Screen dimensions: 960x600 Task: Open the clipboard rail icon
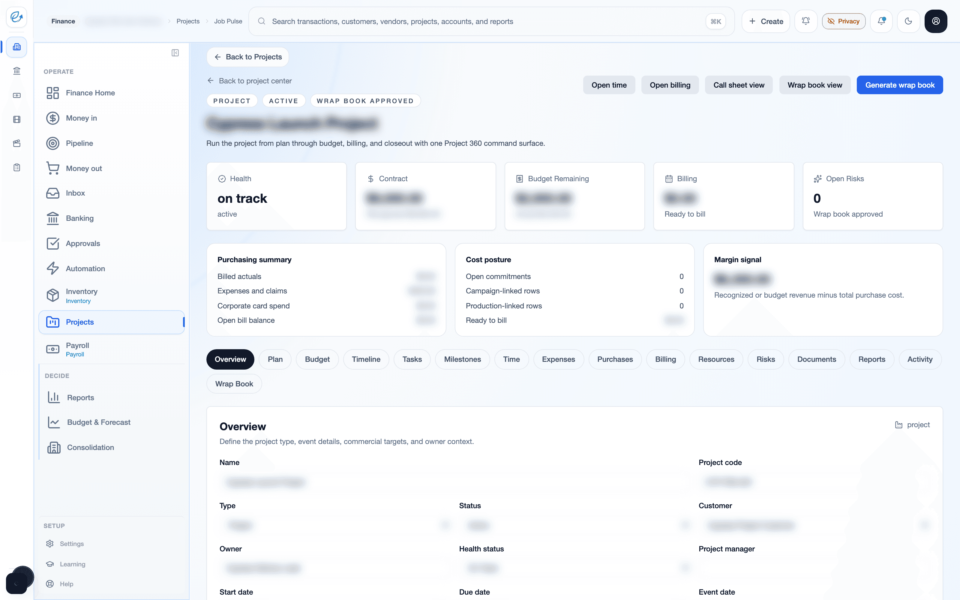[x=17, y=167]
